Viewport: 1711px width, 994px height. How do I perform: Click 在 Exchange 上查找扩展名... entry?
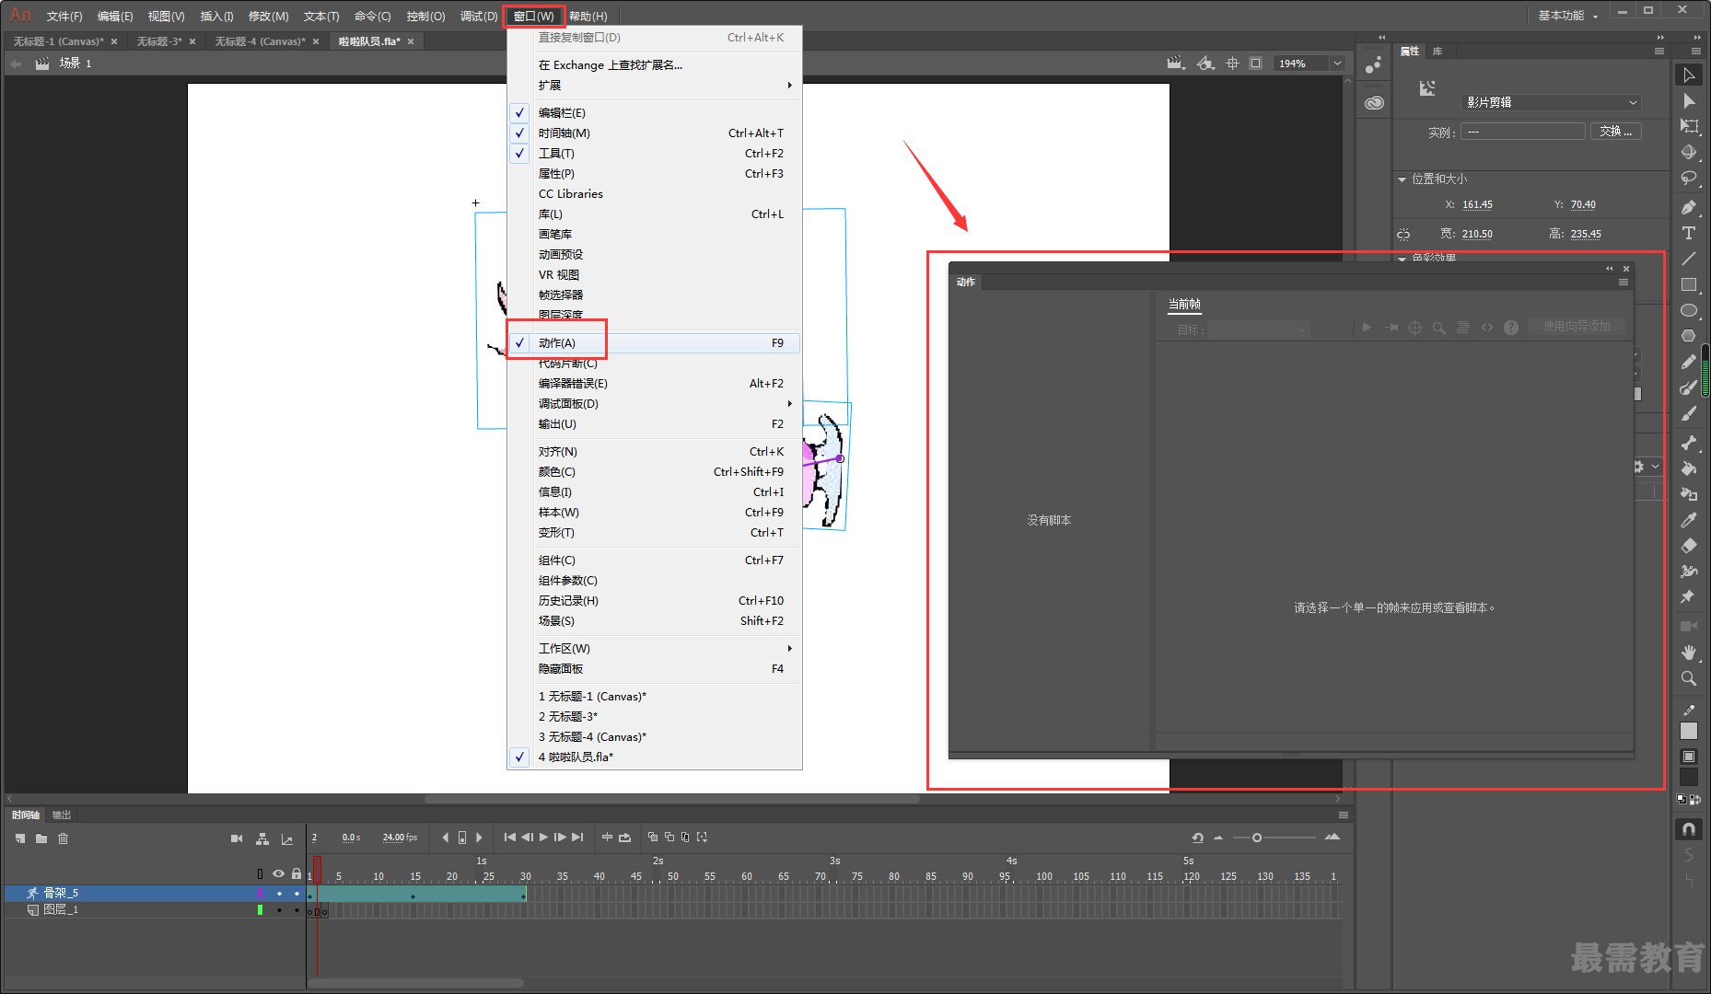pyautogui.click(x=655, y=65)
